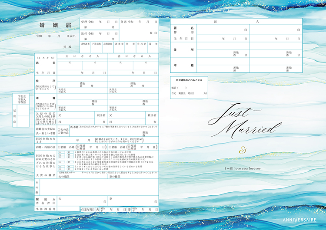
Task: Tick 離別 box in husband's remarriage section
Action: [78, 148]
